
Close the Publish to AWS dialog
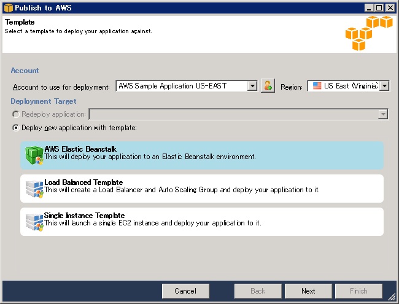coord(390,7)
